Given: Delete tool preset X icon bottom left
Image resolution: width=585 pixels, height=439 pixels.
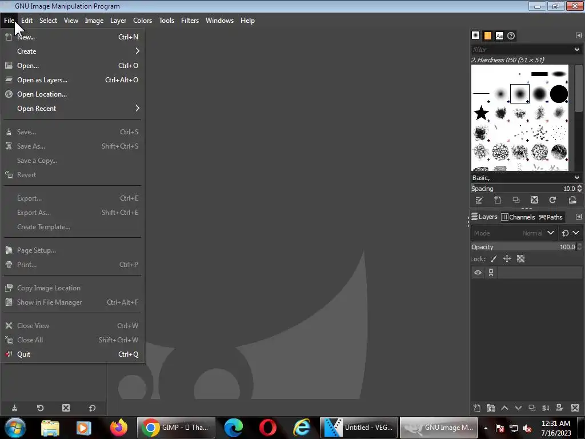Looking at the screenshot, I should pyautogui.click(x=66, y=408).
